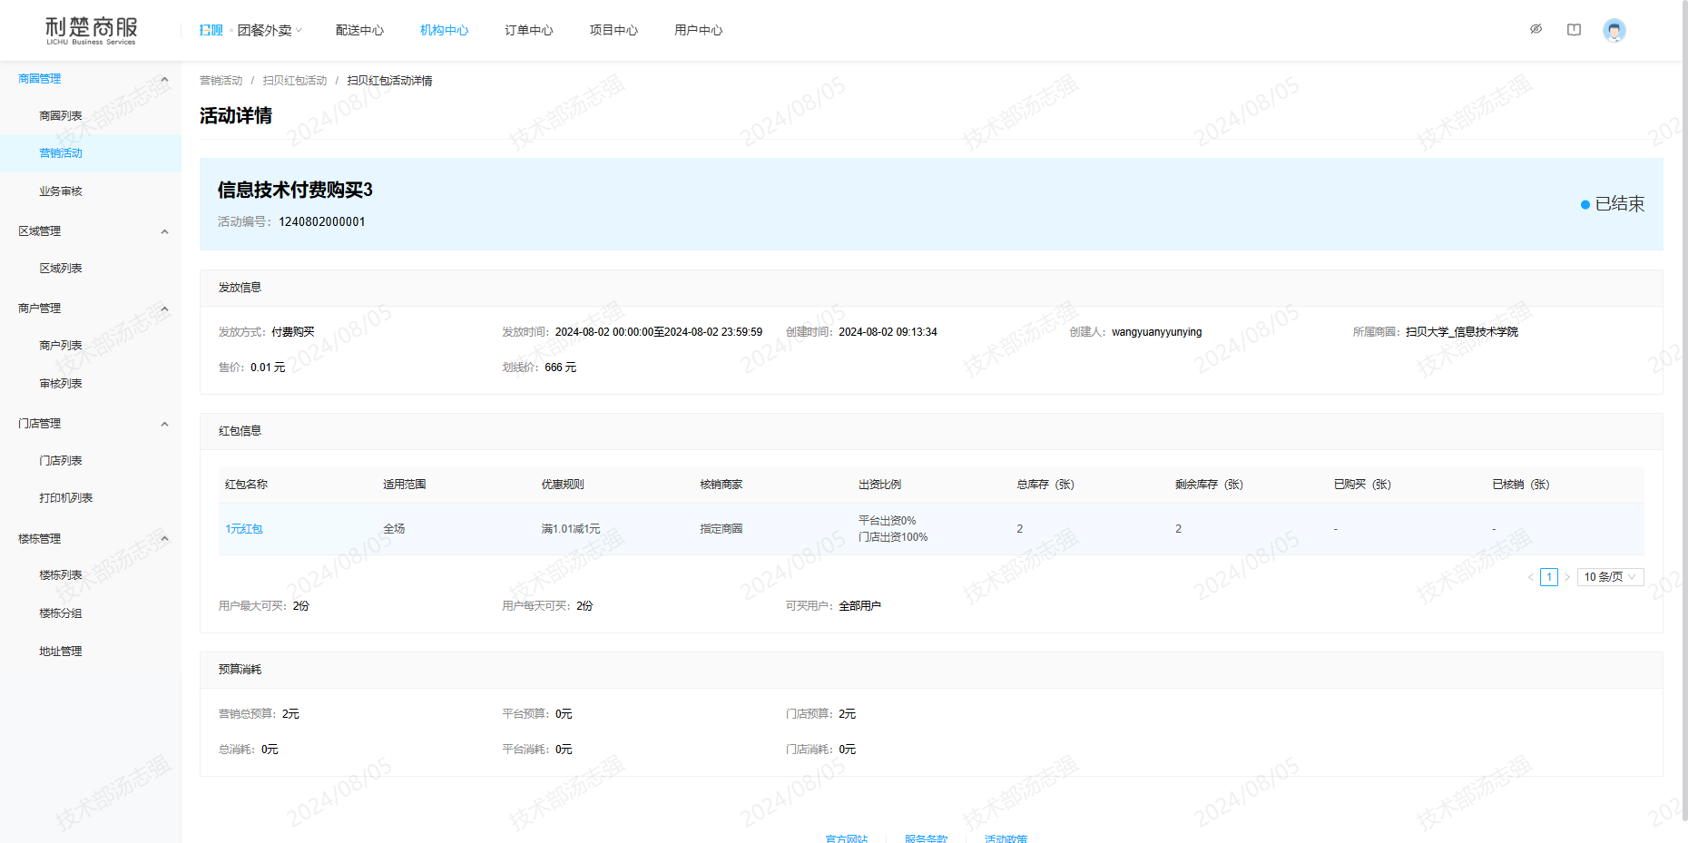
Task: Click the next page arrow
Action: [x=1566, y=577]
